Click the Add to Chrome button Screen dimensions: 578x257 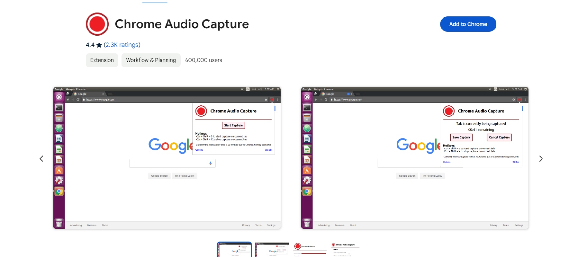click(x=468, y=24)
